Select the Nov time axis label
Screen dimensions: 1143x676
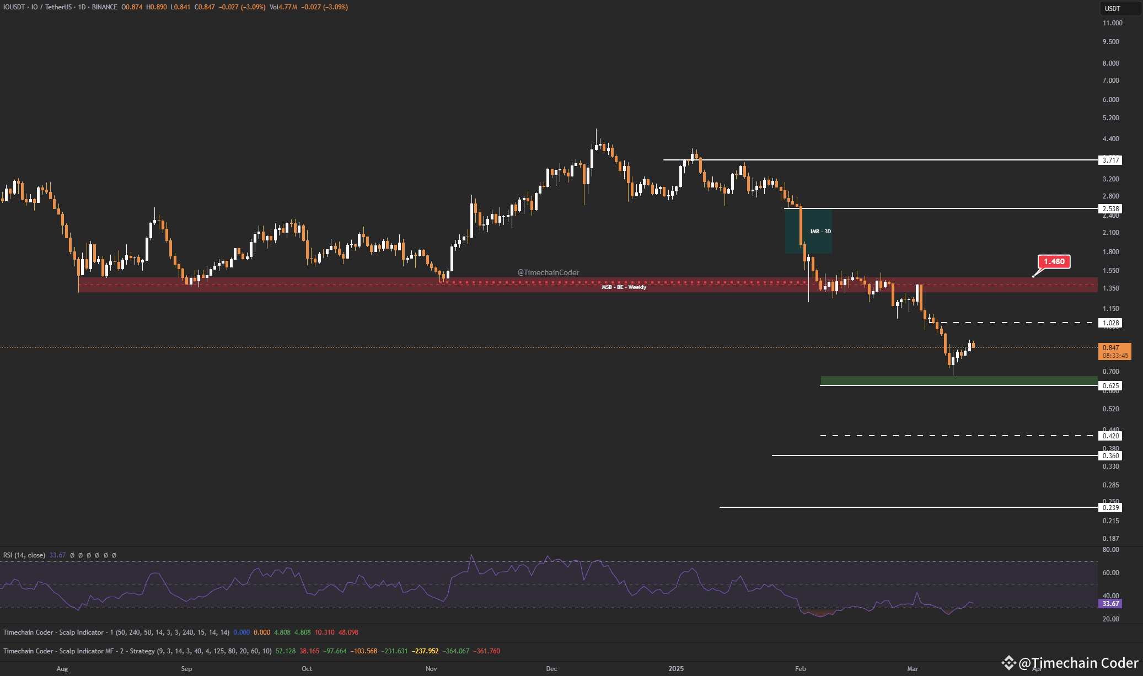click(431, 669)
